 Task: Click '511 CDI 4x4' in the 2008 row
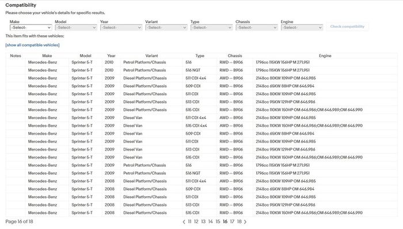click(x=196, y=181)
